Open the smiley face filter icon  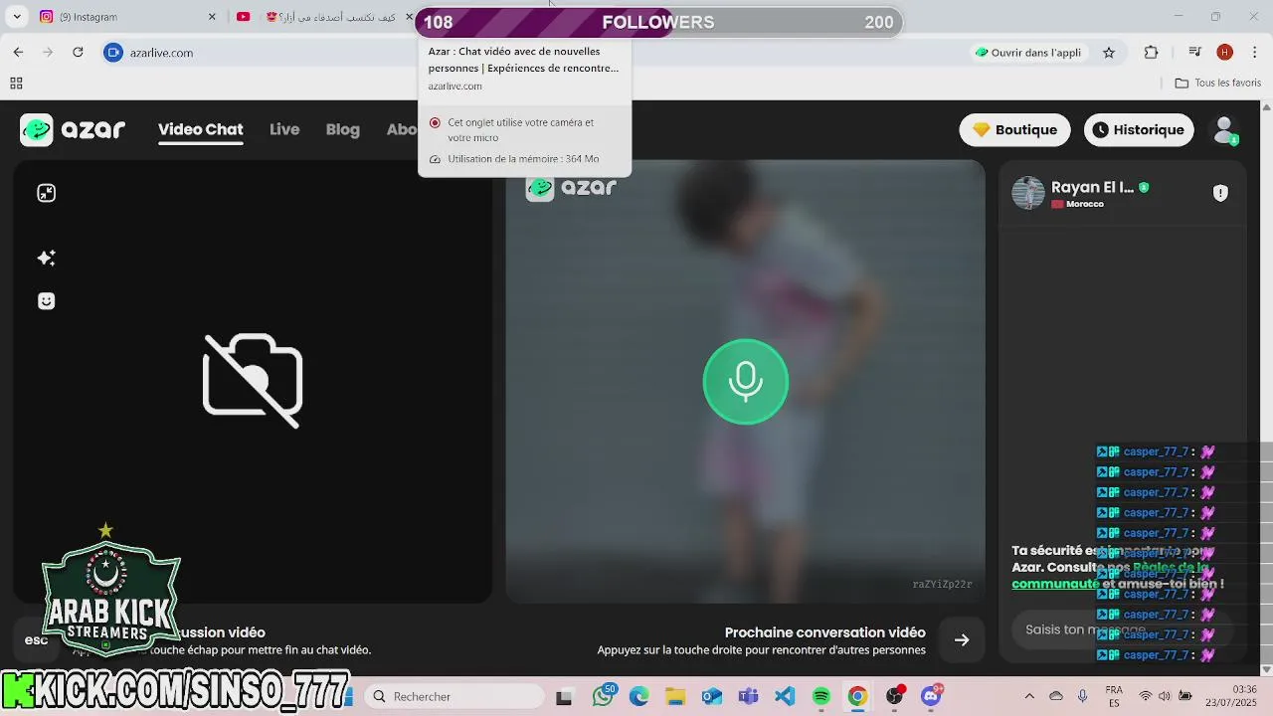click(x=46, y=300)
